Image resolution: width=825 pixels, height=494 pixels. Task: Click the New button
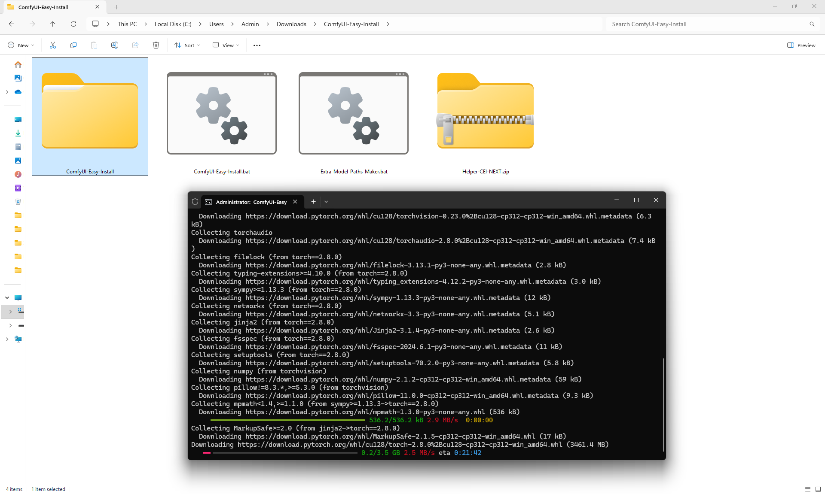point(21,45)
